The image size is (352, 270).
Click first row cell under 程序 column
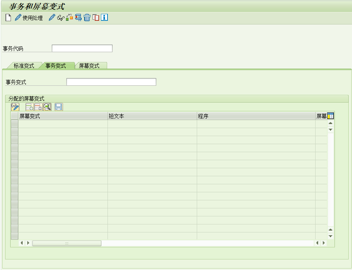[x=256, y=124]
